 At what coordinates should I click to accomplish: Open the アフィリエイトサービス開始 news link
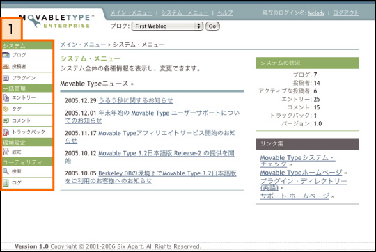coord(150,136)
